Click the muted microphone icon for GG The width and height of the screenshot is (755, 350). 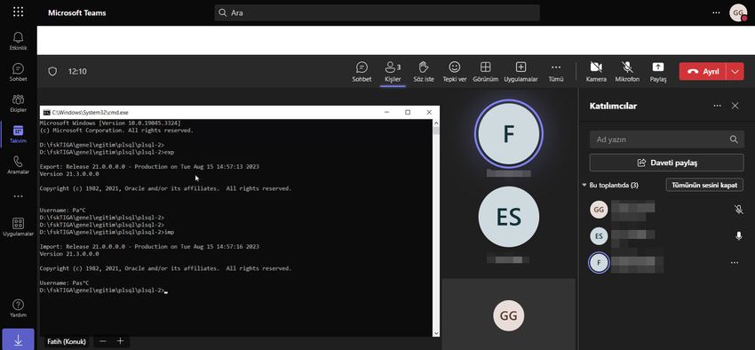[x=738, y=210]
